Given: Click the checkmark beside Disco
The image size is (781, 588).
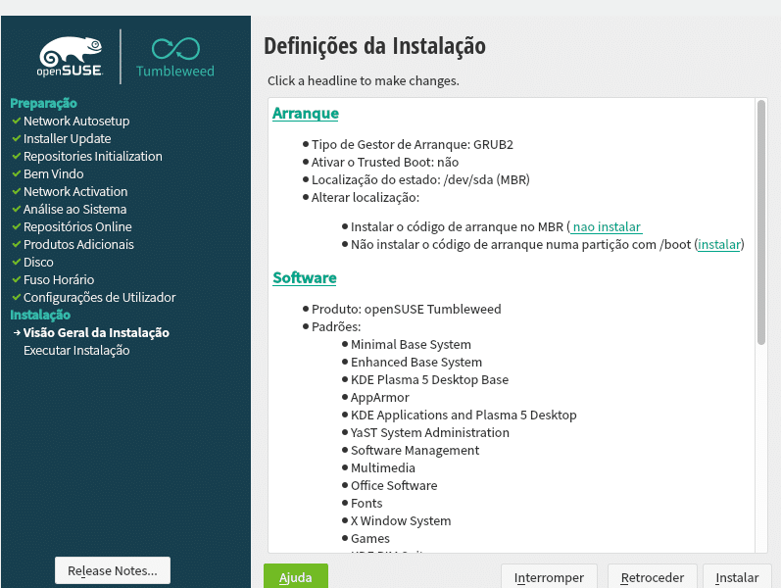Looking at the screenshot, I should click(17, 262).
